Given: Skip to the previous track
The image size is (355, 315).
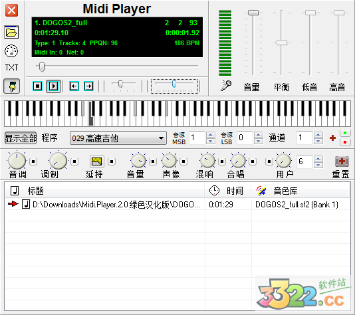Looking at the screenshot, I should [x=74, y=86].
